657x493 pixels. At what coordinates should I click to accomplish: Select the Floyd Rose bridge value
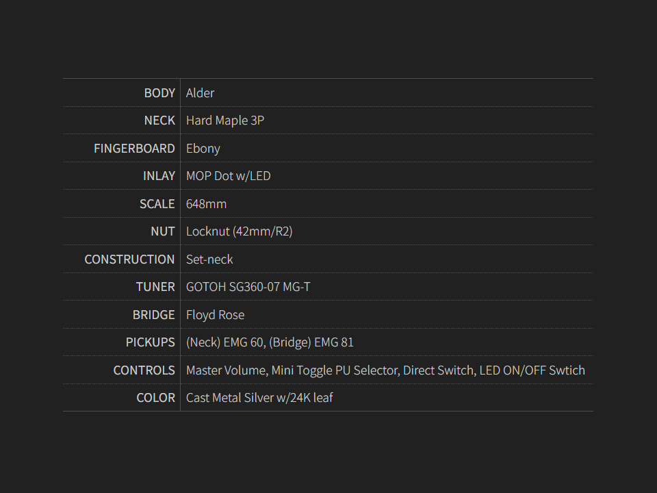tap(215, 315)
